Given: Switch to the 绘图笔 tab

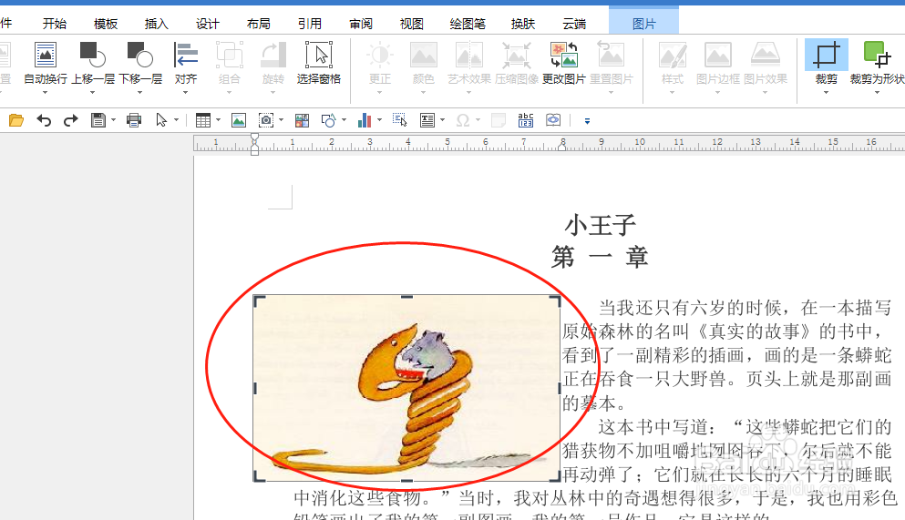Looking at the screenshot, I should 468,24.
